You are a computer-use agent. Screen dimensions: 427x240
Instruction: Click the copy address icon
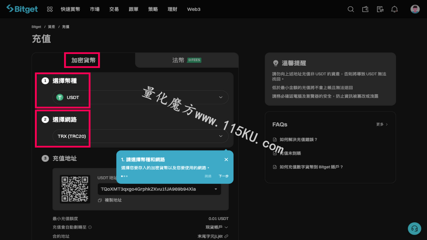click(x=100, y=200)
